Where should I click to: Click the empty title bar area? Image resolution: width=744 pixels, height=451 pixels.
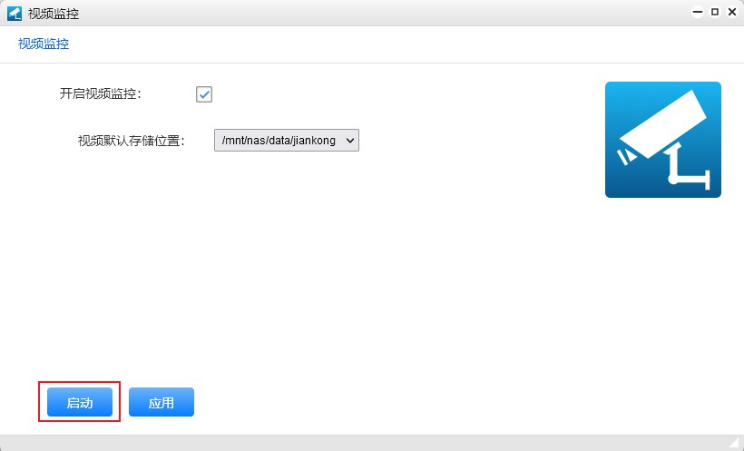363,13
